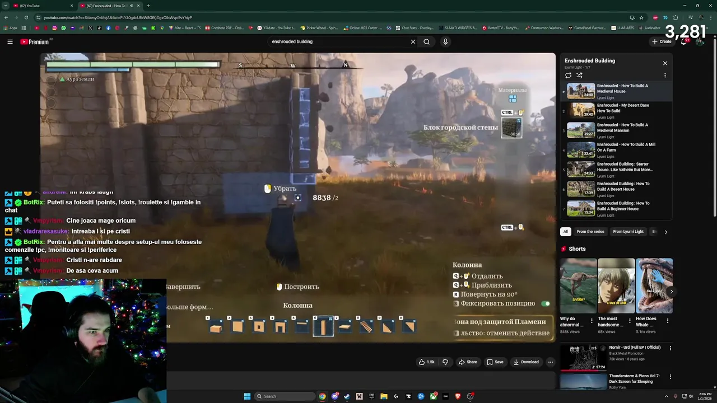
Task: Open 'How To Build A Beginner House'
Action: (x=616, y=209)
